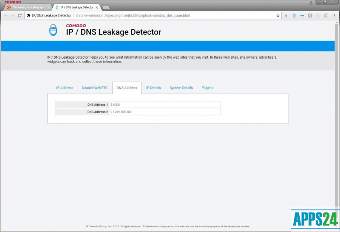Close the browser window

pos(334,2)
